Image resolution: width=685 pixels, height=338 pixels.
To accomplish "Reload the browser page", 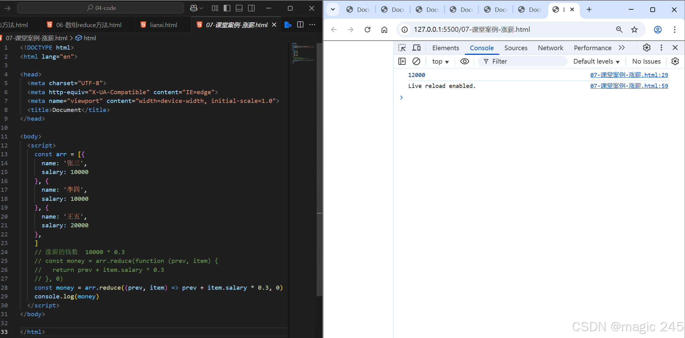I will 367,30.
